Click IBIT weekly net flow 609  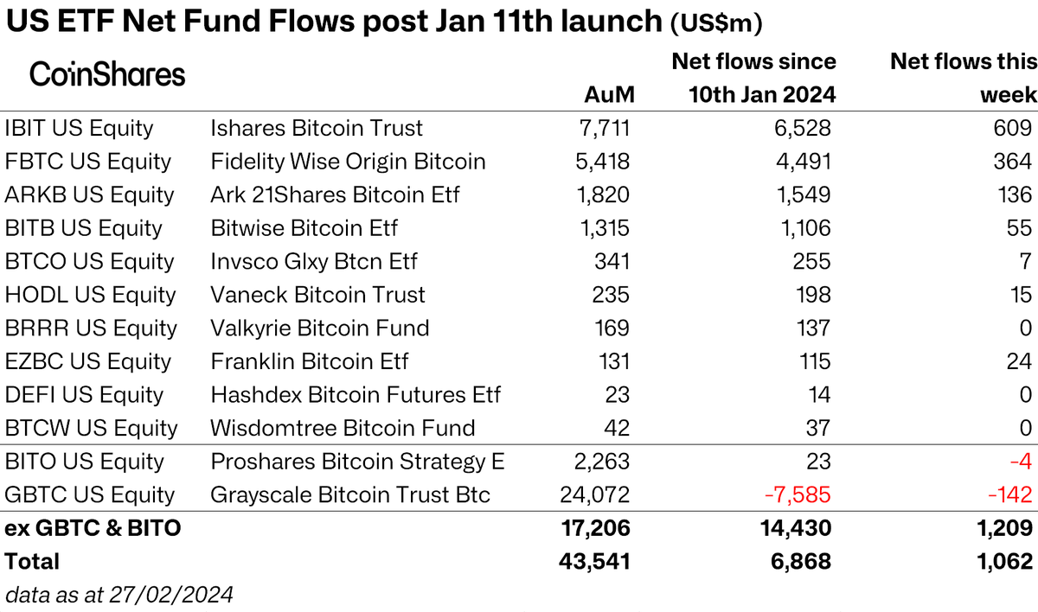tap(1012, 129)
